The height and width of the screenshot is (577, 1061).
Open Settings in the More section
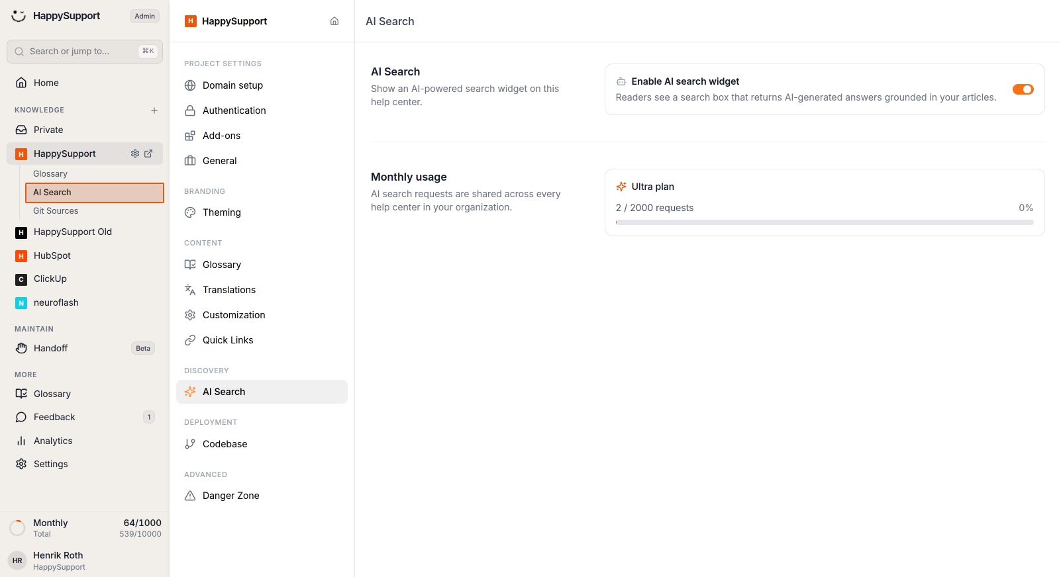85,464
